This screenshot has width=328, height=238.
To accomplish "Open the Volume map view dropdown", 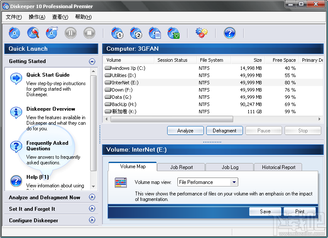I will (x=234, y=182).
